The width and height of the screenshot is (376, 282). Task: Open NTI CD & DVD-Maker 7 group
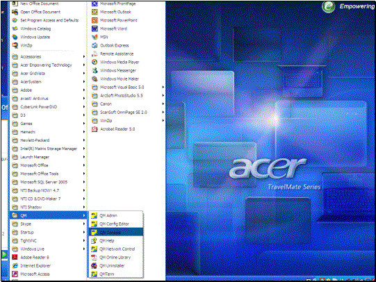pyautogui.click(x=48, y=199)
